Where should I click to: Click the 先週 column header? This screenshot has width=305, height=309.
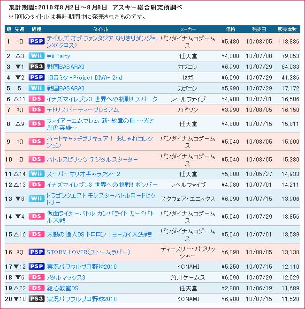19,29
